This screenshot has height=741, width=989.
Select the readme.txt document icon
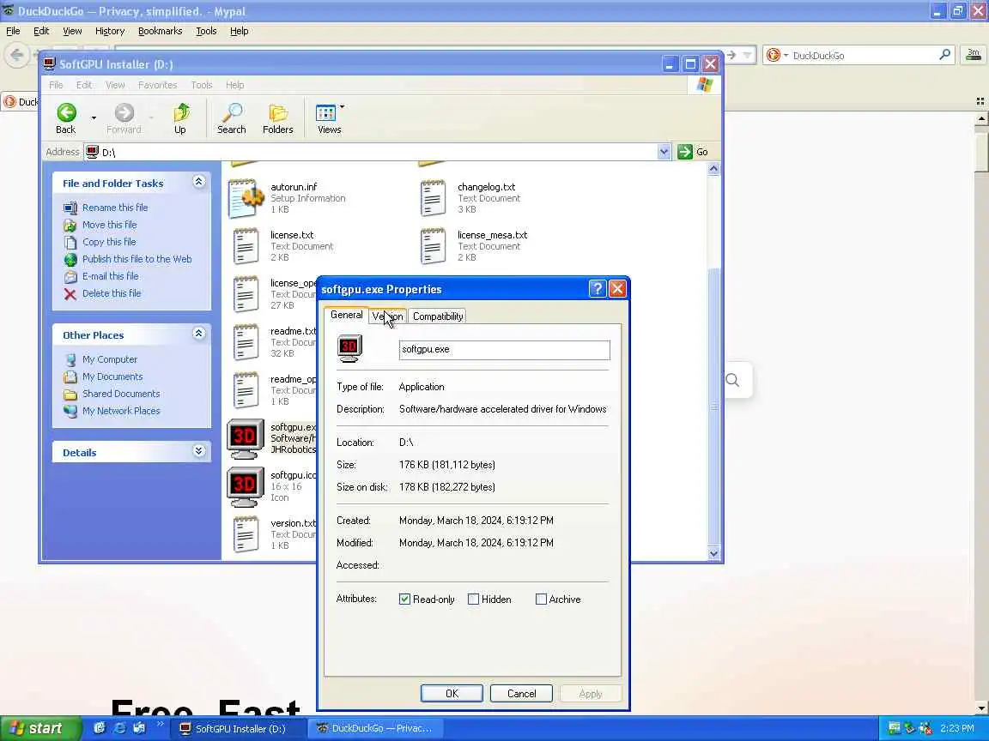(x=246, y=342)
